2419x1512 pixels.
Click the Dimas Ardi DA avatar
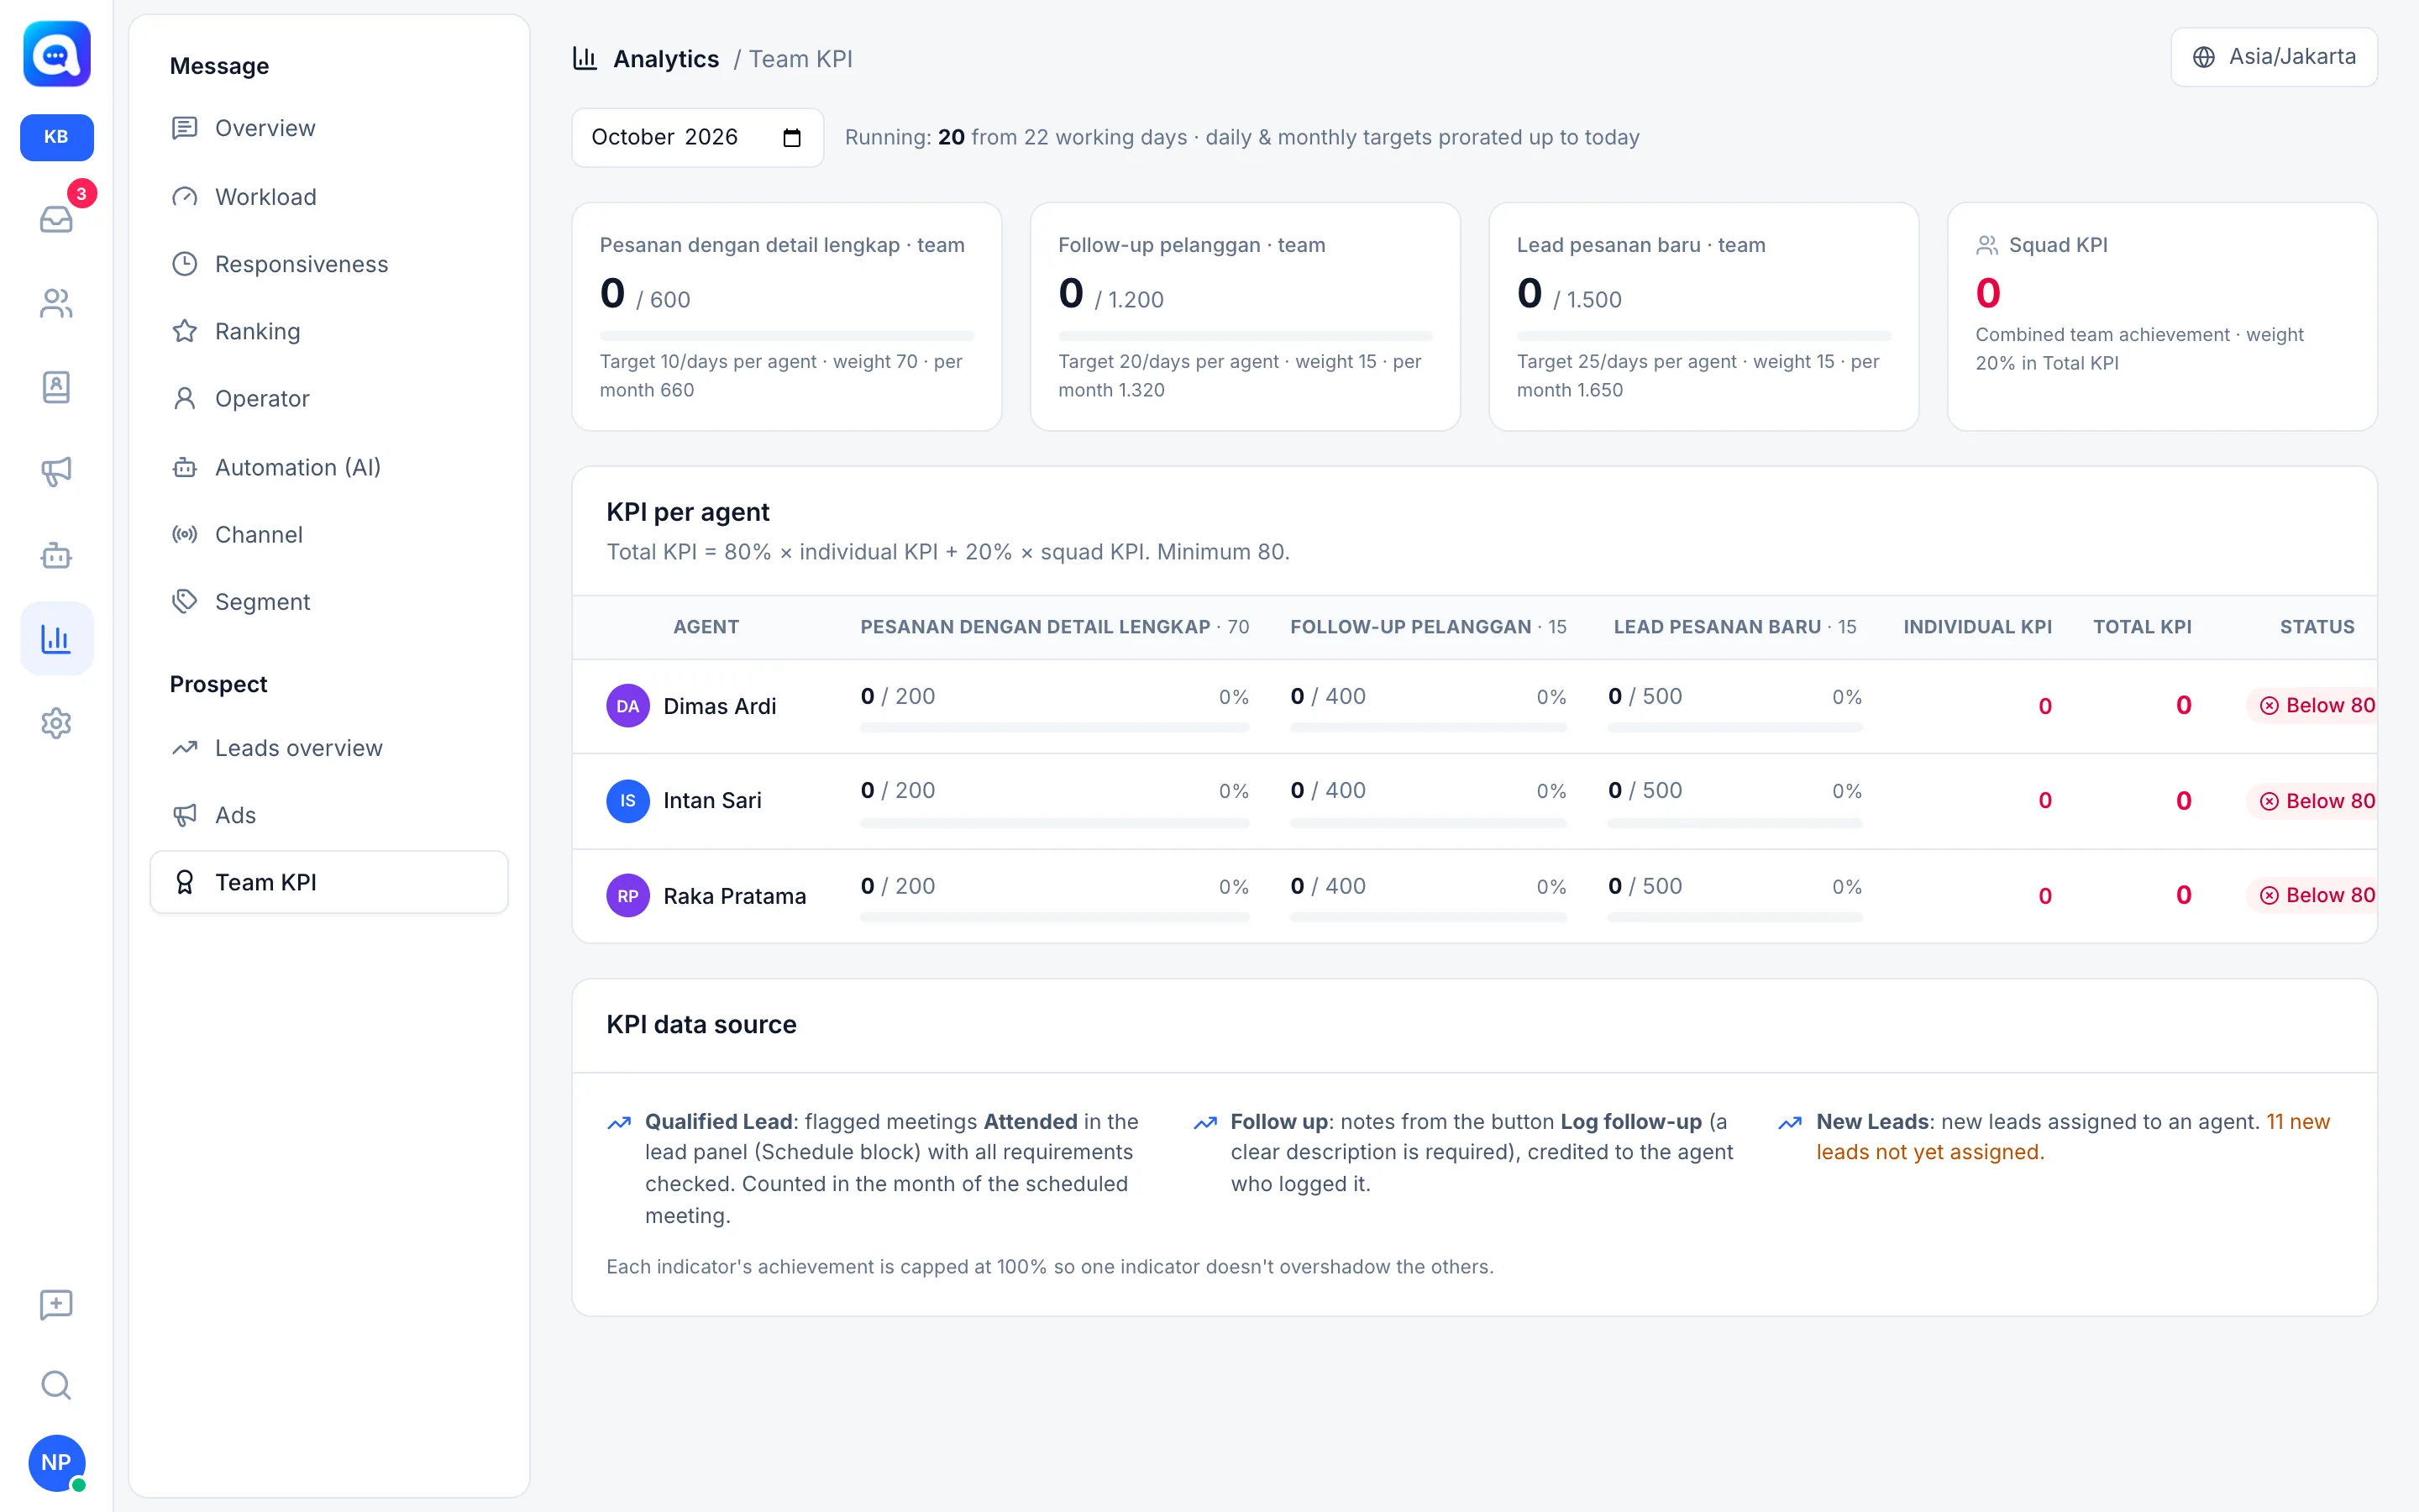click(x=627, y=706)
